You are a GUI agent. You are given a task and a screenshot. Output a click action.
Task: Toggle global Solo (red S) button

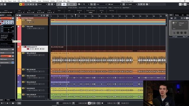(23, 4)
